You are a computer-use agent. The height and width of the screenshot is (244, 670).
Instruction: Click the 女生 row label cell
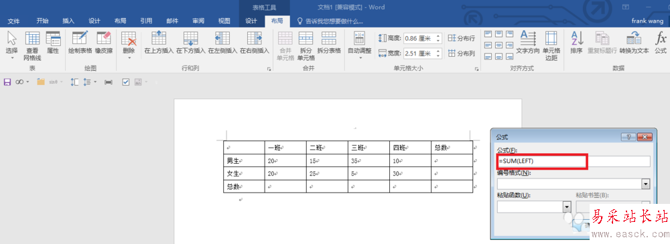[x=244, y=174]
